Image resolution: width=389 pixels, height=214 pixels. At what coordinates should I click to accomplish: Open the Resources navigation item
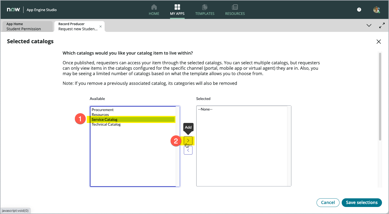click(x=235, y=10)
